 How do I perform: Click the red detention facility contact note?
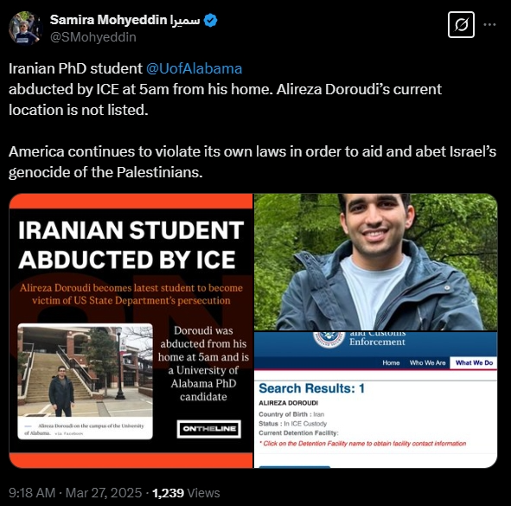362,444
